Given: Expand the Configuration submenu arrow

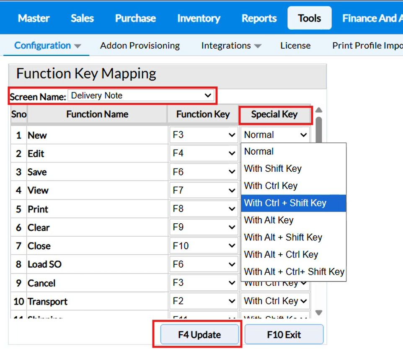Looking at the screenshot, I should click(77, 46).
